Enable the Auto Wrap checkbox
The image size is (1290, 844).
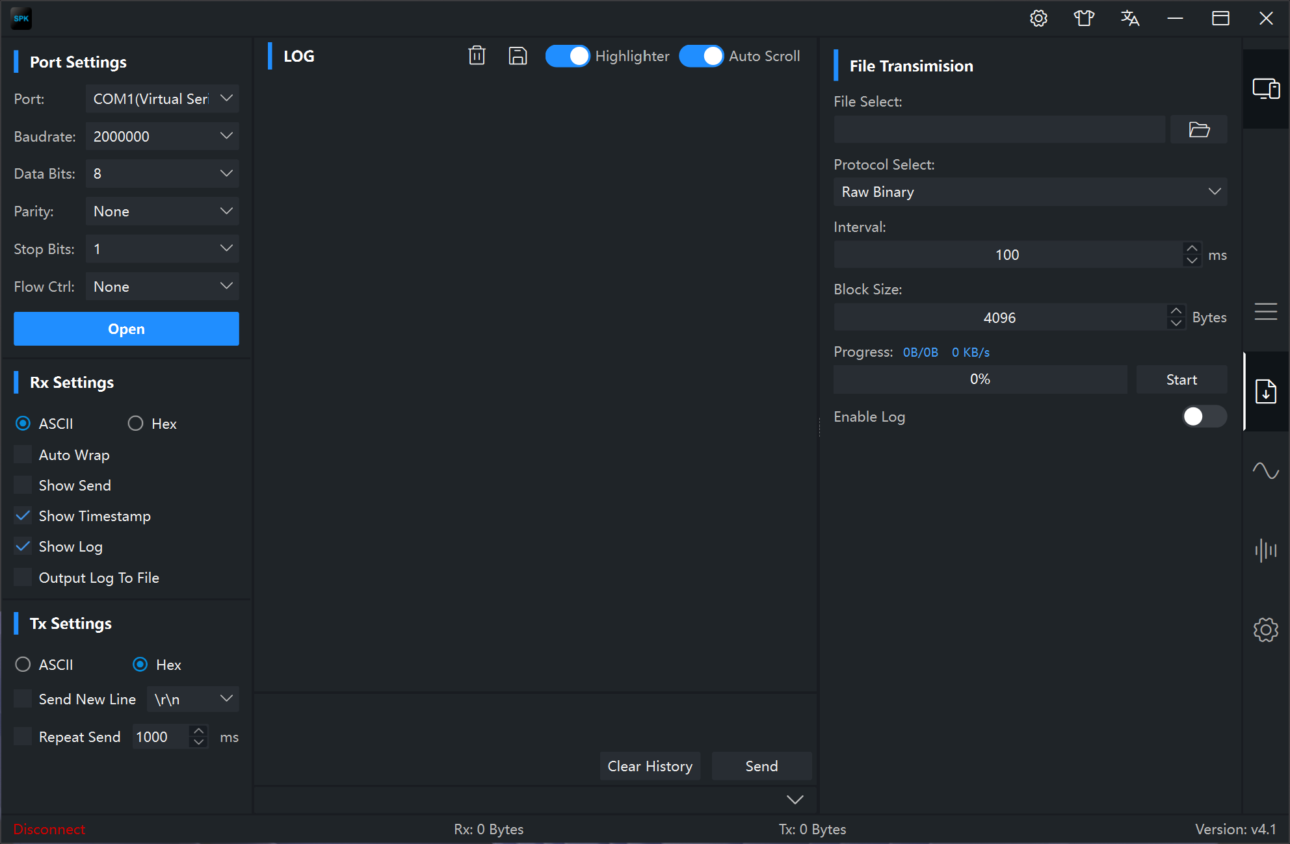(x=23, y=455)
